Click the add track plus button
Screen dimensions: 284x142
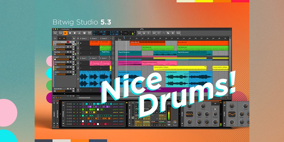(64, 94)
